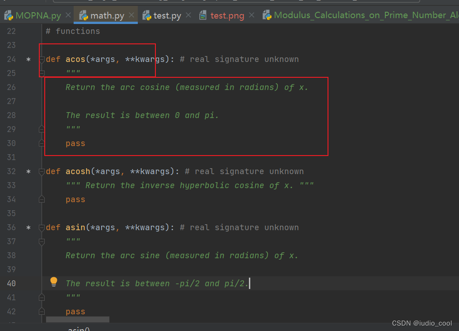The image size is (459, 331).
Task: Click the 'Return the inverse hyperbolic cosine' docstring
Action: [189, 185]
